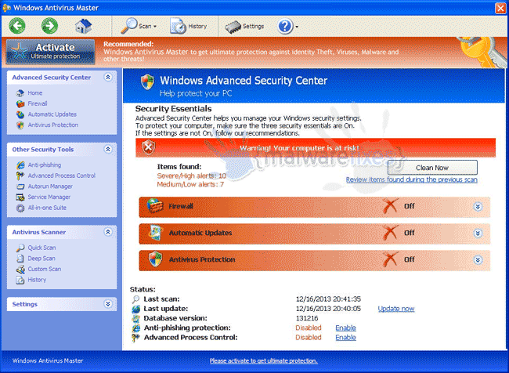The width and height of the screenshot is (509, 373).
Task: Click the red warning shield X icon
Action: point(148,148)
